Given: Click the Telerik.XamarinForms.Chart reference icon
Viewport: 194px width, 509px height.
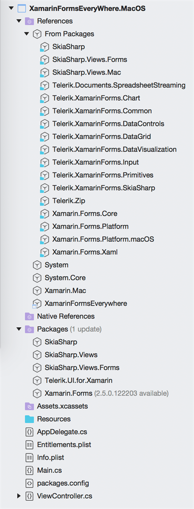Looking at the screenshot, I should [x=44, y=98].
